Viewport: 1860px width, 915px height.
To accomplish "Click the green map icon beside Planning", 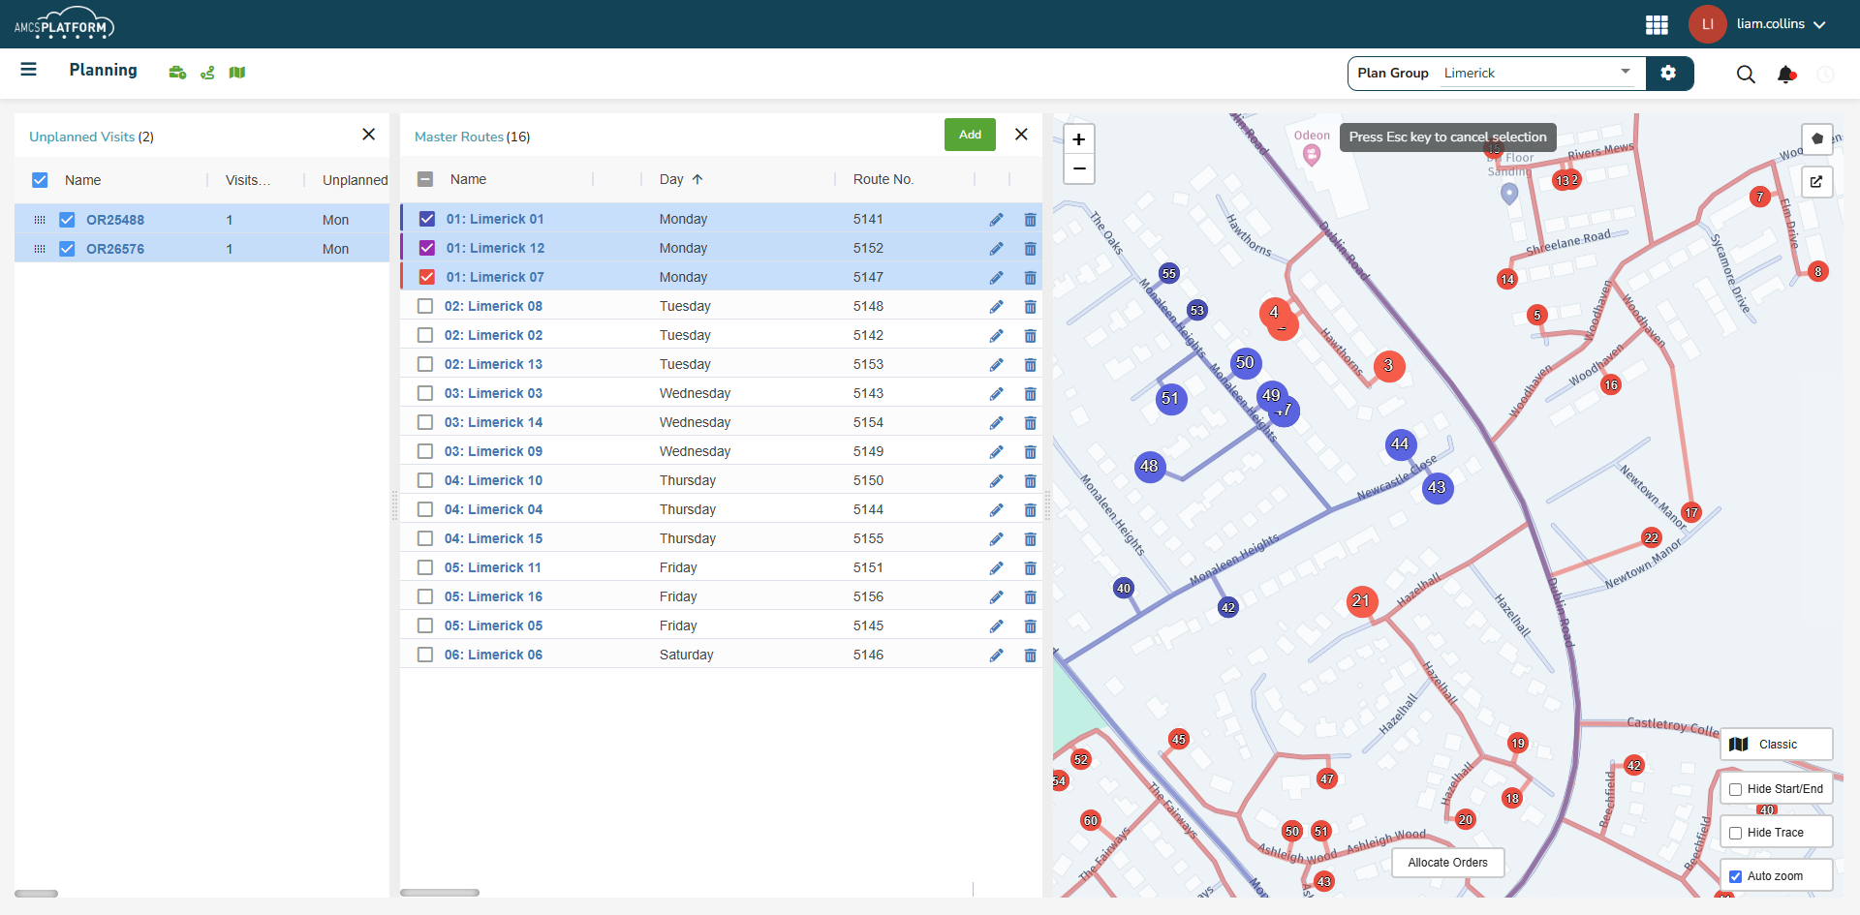I will pos(237,73).
